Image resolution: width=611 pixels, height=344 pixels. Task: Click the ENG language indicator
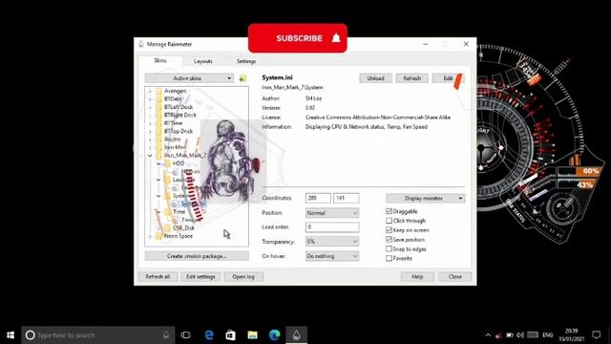point(547,334)
